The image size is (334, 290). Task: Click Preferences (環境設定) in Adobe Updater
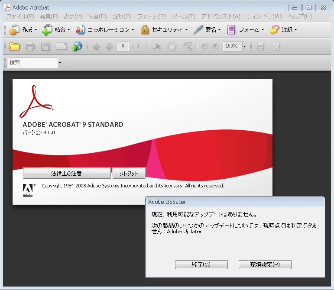tap(265, 264)
